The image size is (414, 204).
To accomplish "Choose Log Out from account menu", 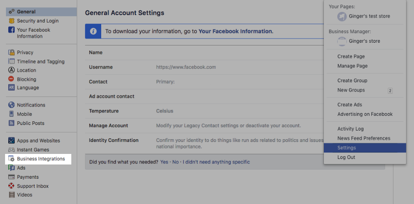I will pyautogui.click(x=346, y=157).
